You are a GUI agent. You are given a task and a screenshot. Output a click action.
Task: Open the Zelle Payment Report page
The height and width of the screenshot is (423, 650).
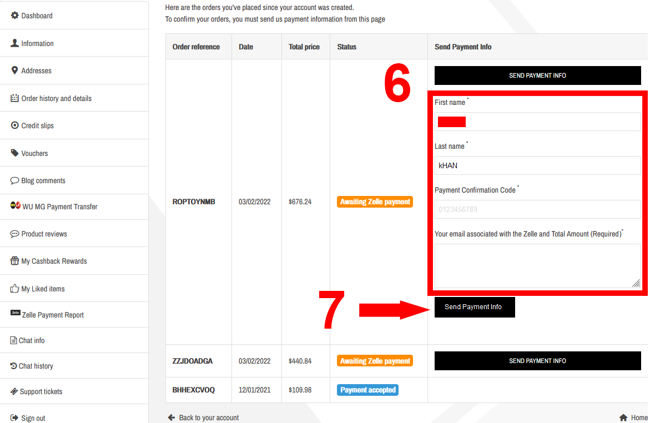(53, 315)
